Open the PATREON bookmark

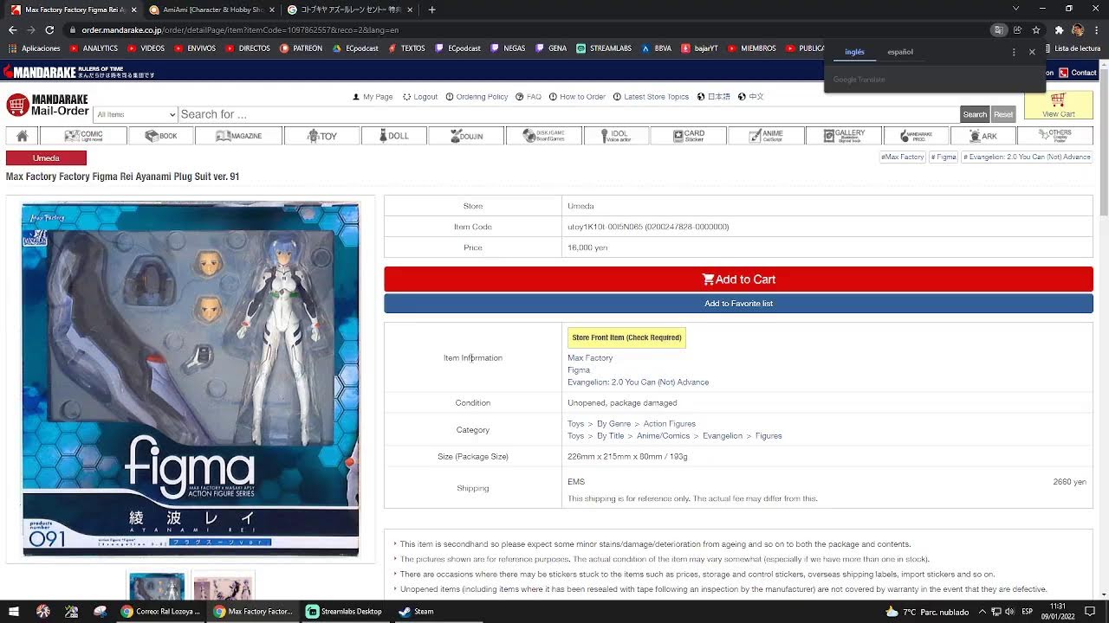[x=302, y=48]
